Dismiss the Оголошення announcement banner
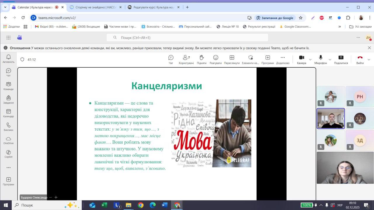 [x=369, y=48]
